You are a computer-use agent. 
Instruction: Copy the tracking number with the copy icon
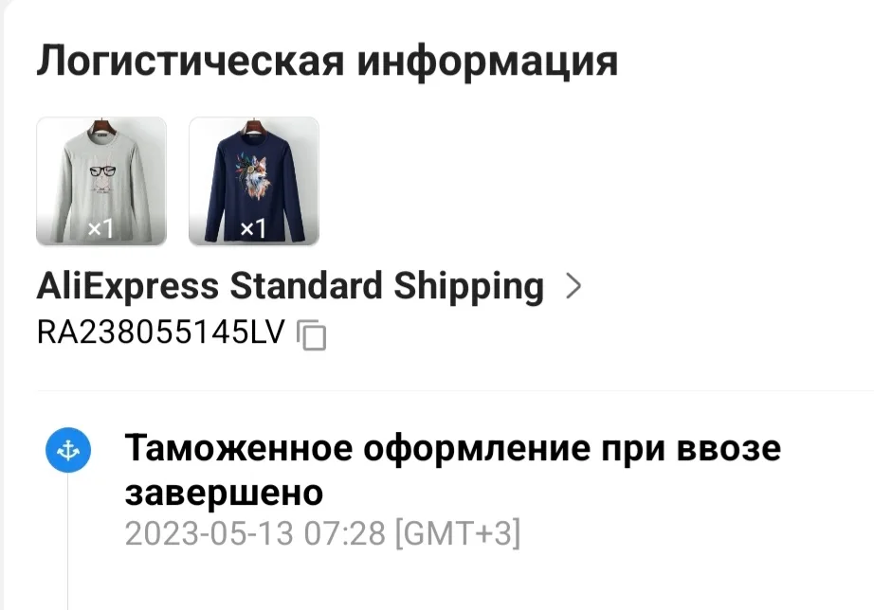tap(312, 334)
